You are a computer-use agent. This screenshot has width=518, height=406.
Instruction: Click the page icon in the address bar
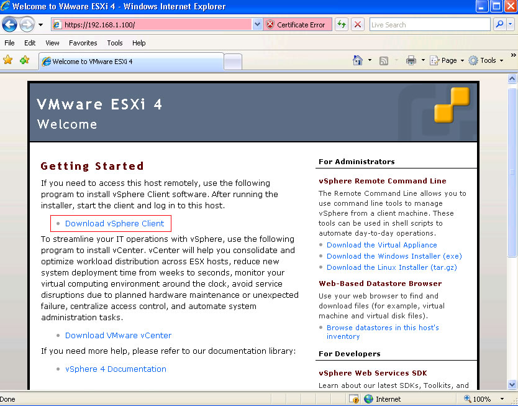coord(58,25)
